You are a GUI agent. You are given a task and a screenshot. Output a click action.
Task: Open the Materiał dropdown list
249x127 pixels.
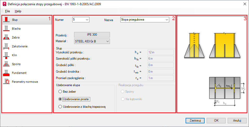pyautogui.click(x=92, y=41)
